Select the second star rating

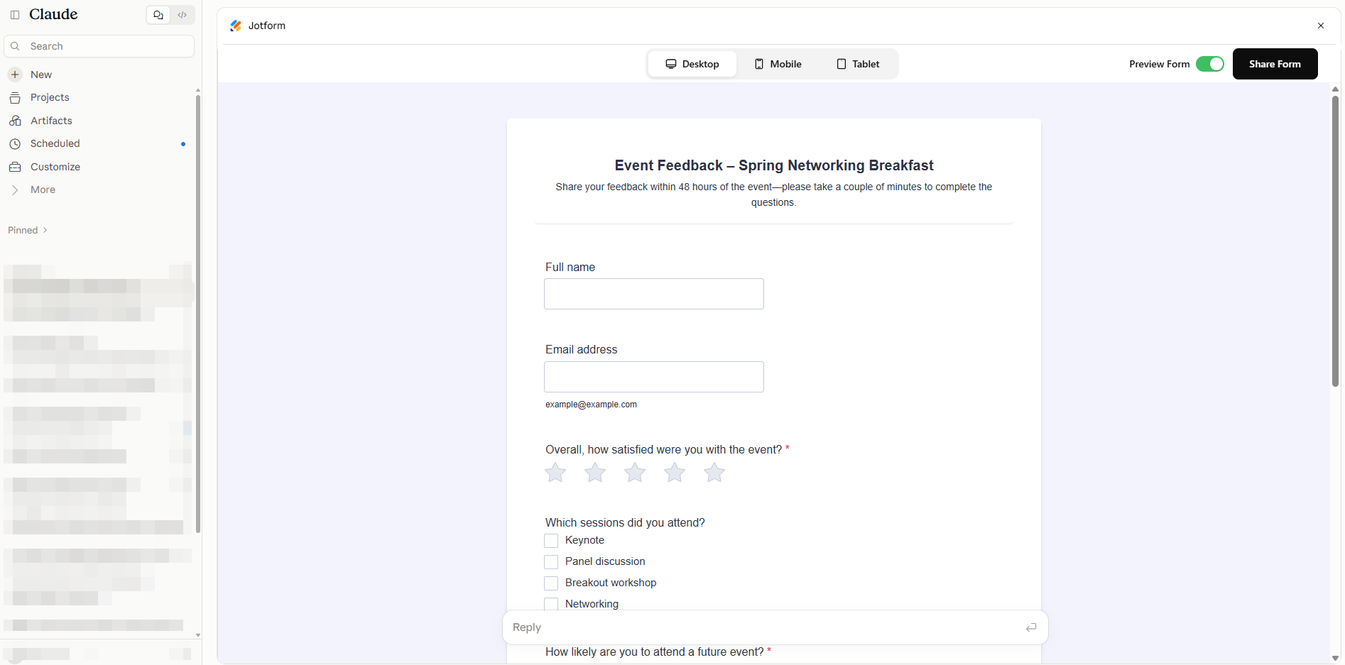click(x=595, y=473)
